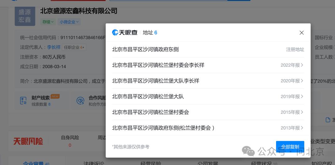Viewport: 335px width, 165px height.
Task: Click the 国标行业 label
Action: 324,38
